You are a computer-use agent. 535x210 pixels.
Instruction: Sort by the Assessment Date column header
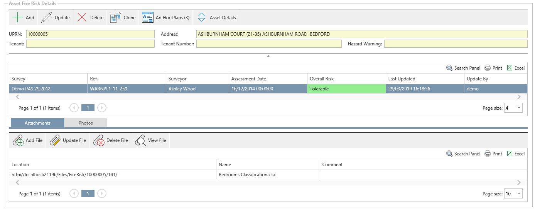click(249, 79)
